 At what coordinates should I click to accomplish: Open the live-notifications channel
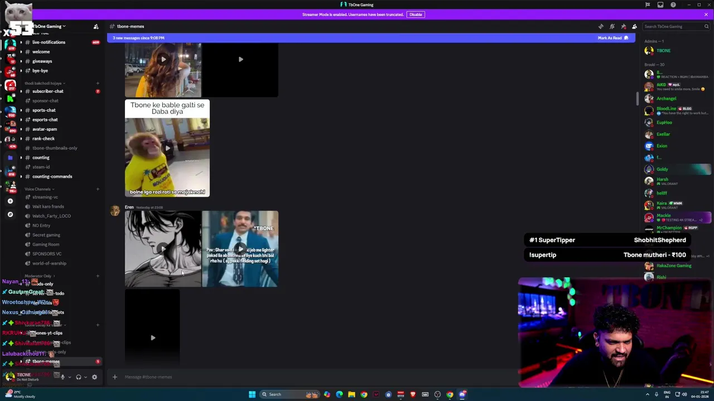coord(61,42)
